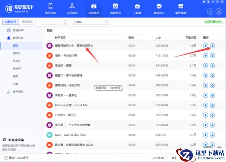This screenshot has width=226, height=162.
Task: Select 分类 categories in sidebar
Action: tap(15, 84)
